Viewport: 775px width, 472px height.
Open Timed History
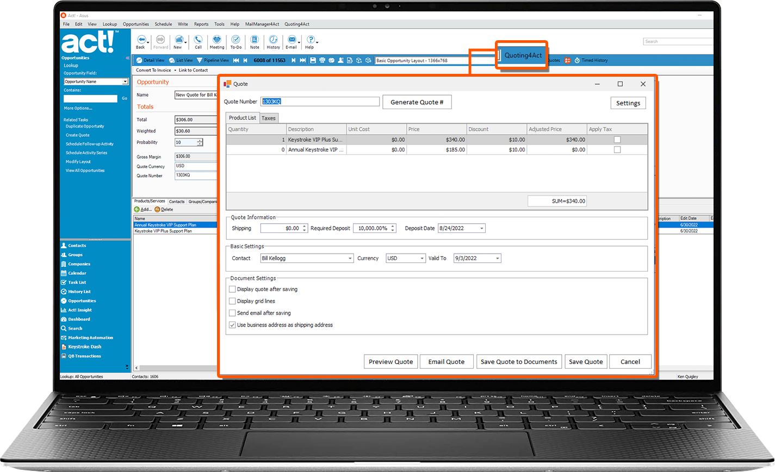click(x=592, y=60)
